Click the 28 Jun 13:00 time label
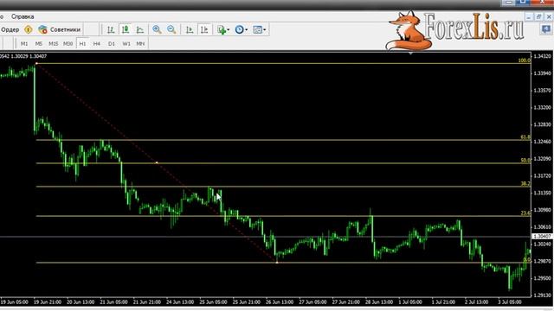 pyautogui.click(x=379, y=302)
